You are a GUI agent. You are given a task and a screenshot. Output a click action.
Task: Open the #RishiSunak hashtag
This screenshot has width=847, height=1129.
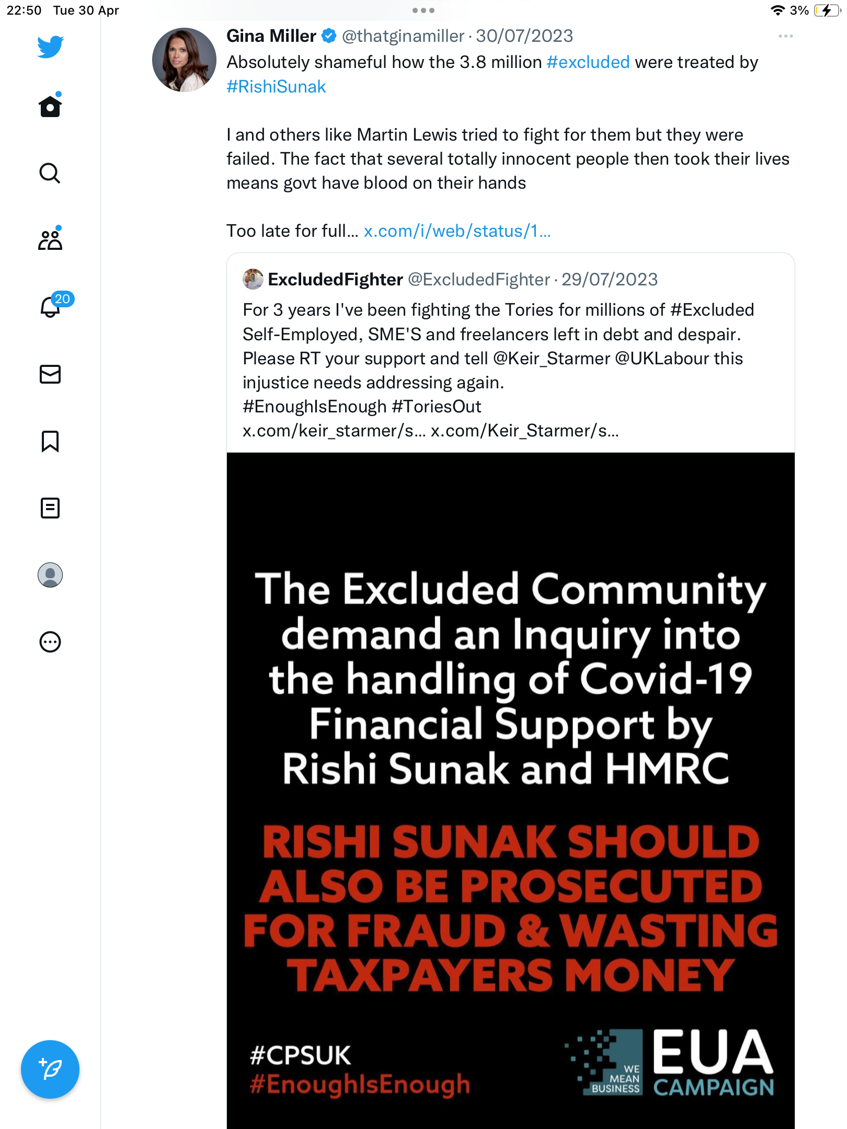[x=276, y=87]
